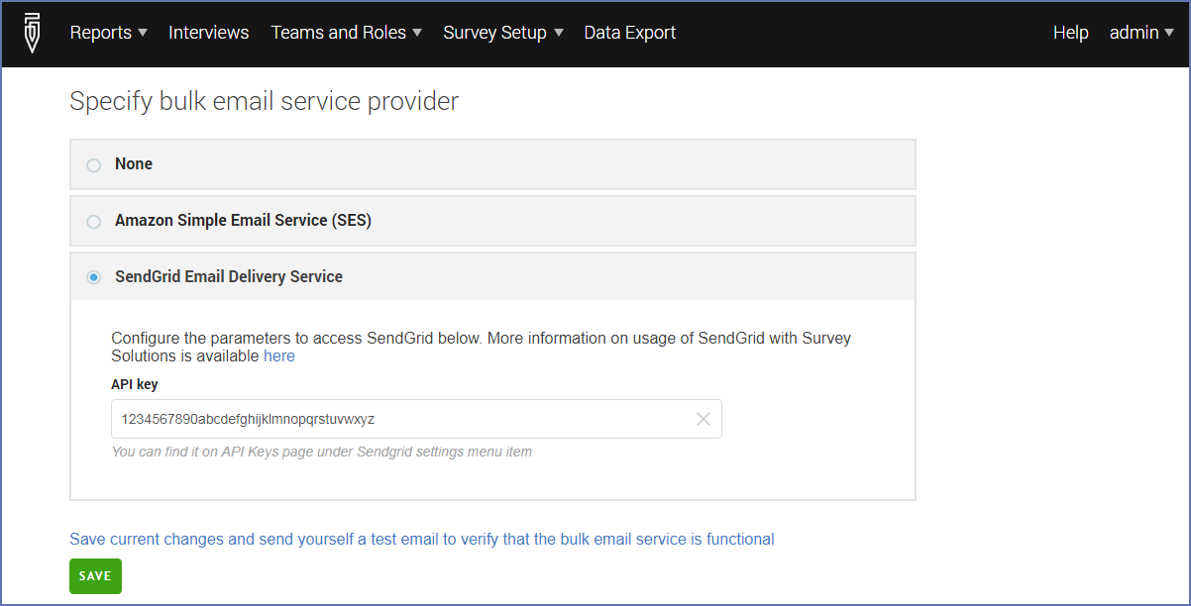Choose Amazon Simple Email Service radio button
The height and width of the screenshot is (606, 1191).
(x=94, y=222)
